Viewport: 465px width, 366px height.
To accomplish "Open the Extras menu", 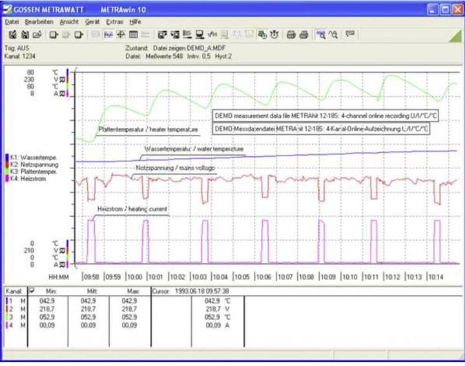I will pos(114,22).
